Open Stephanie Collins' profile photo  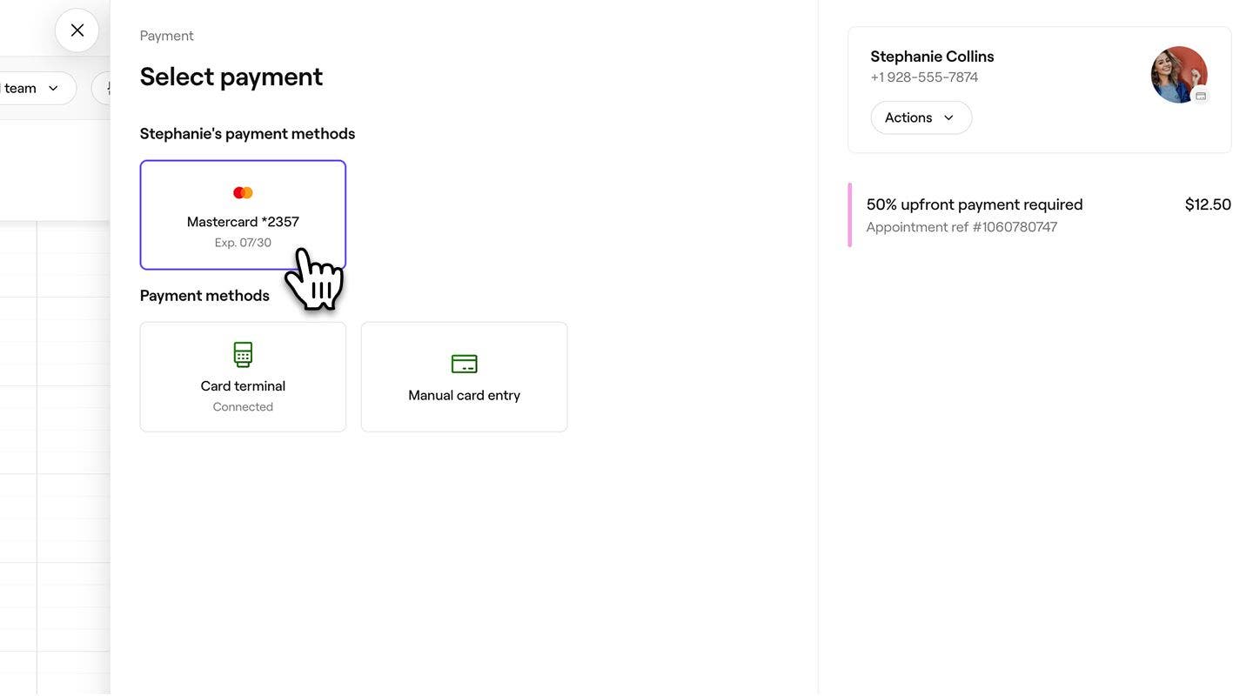click(x=1178, y=75)
